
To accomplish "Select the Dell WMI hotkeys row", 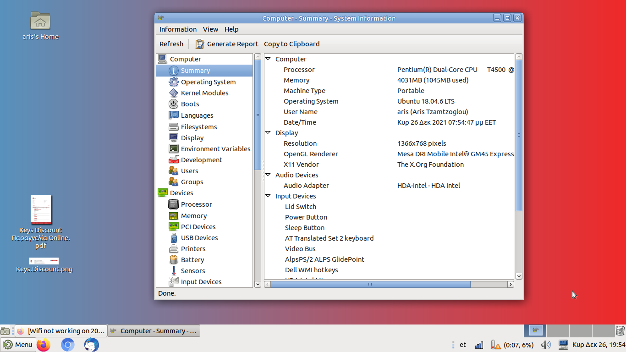I will click(390, 270).
